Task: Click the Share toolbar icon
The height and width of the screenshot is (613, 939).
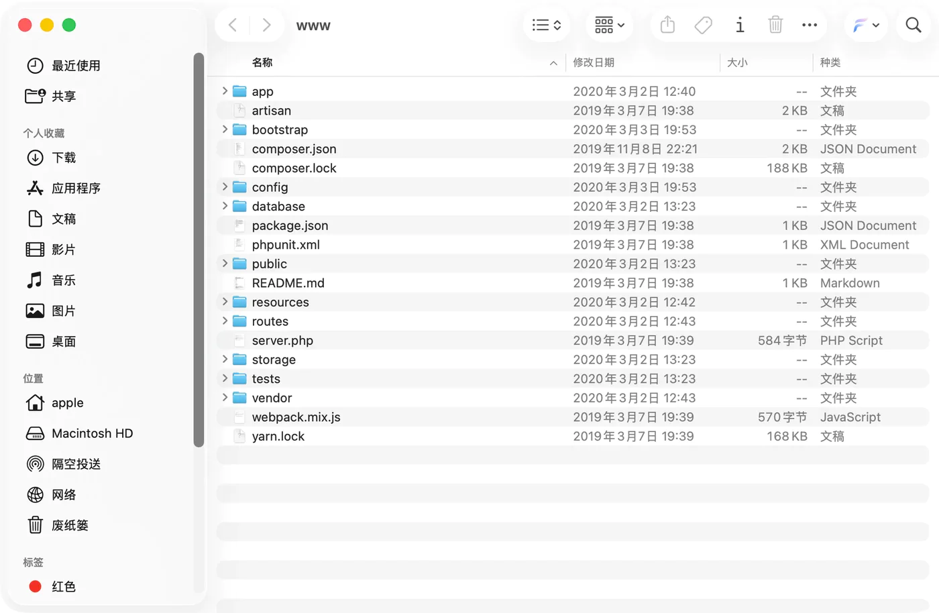Action: pyautogui.click(x=667, y=25)
